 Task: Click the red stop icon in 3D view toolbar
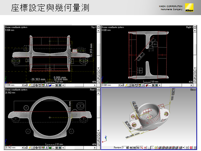point(191,148)
